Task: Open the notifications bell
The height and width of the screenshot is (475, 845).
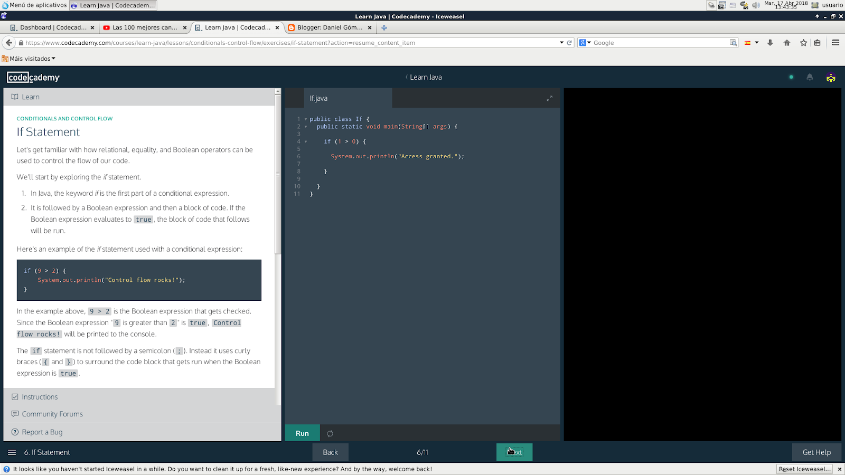Action: pyautogui.click(x=810, y=77)
